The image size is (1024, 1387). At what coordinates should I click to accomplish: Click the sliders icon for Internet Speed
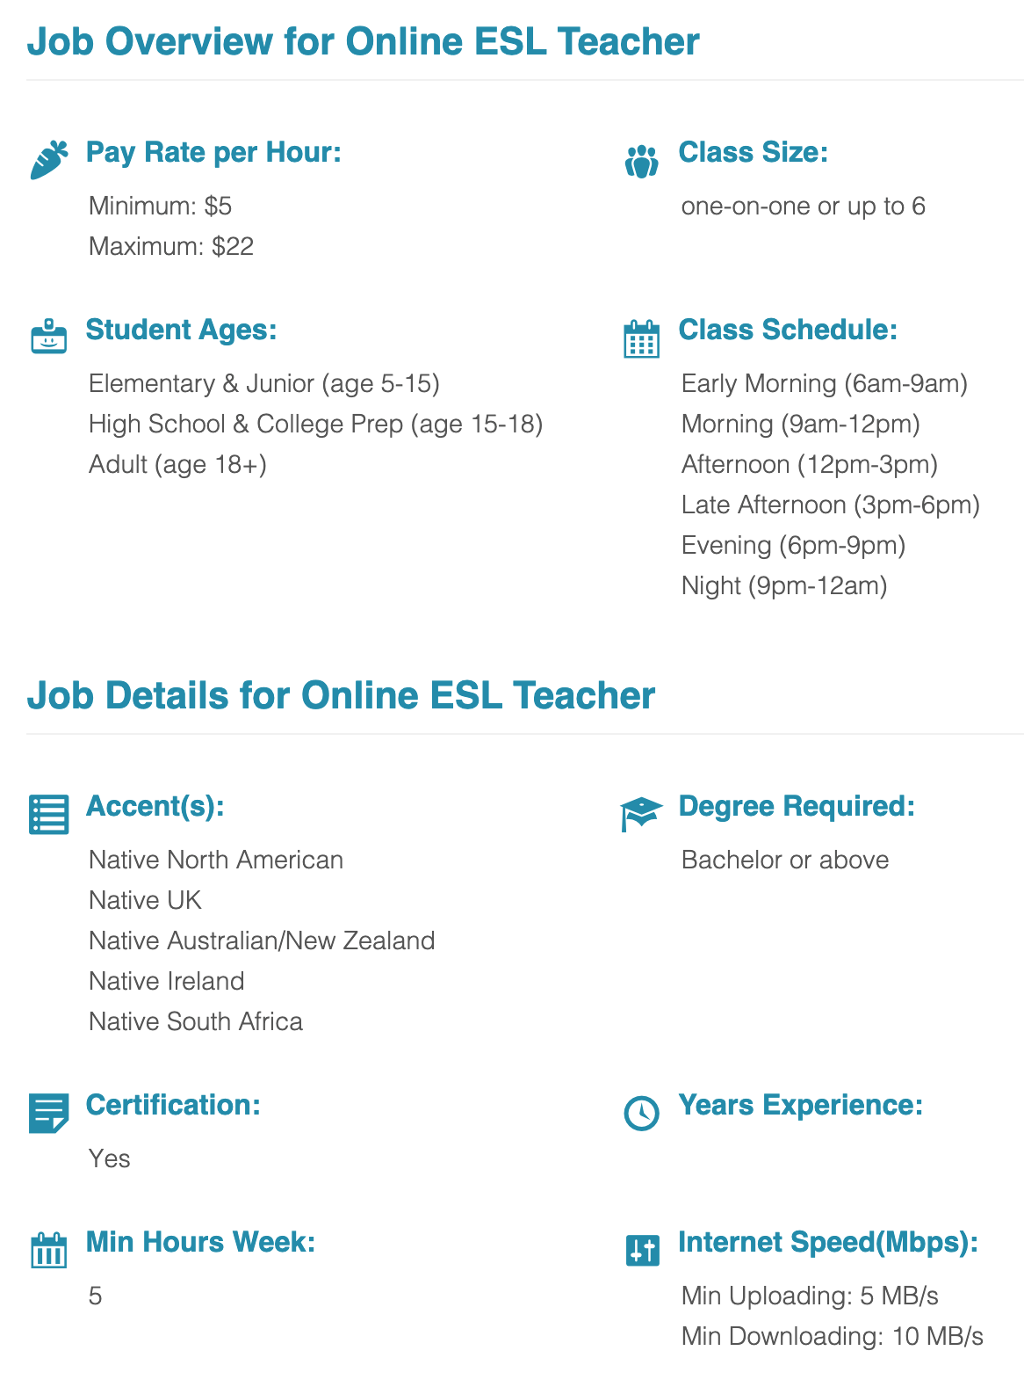(642, 1250)
